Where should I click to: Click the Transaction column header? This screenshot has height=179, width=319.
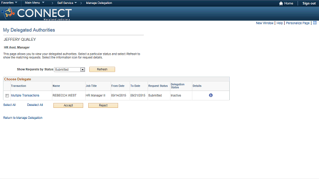coord(18,86)
